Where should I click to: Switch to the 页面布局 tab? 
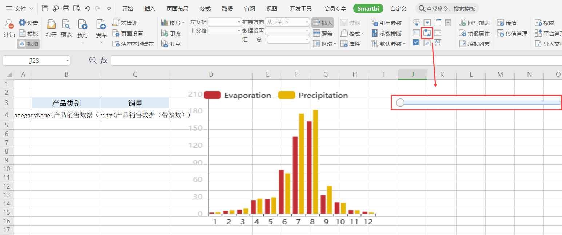(x=177, y=8)
